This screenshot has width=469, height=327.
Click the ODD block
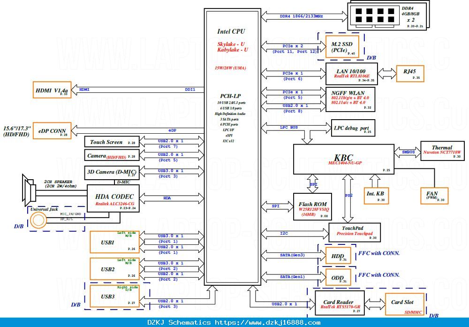338,277
